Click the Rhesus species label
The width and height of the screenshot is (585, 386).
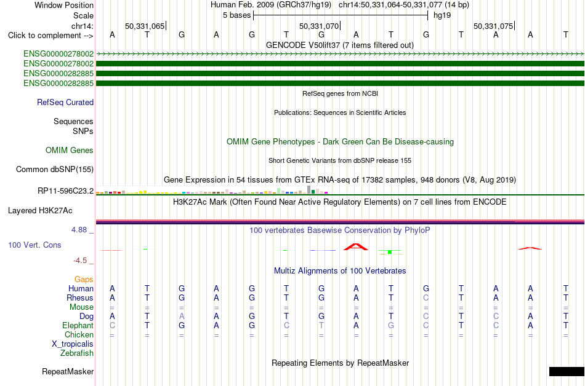[80, 298]
